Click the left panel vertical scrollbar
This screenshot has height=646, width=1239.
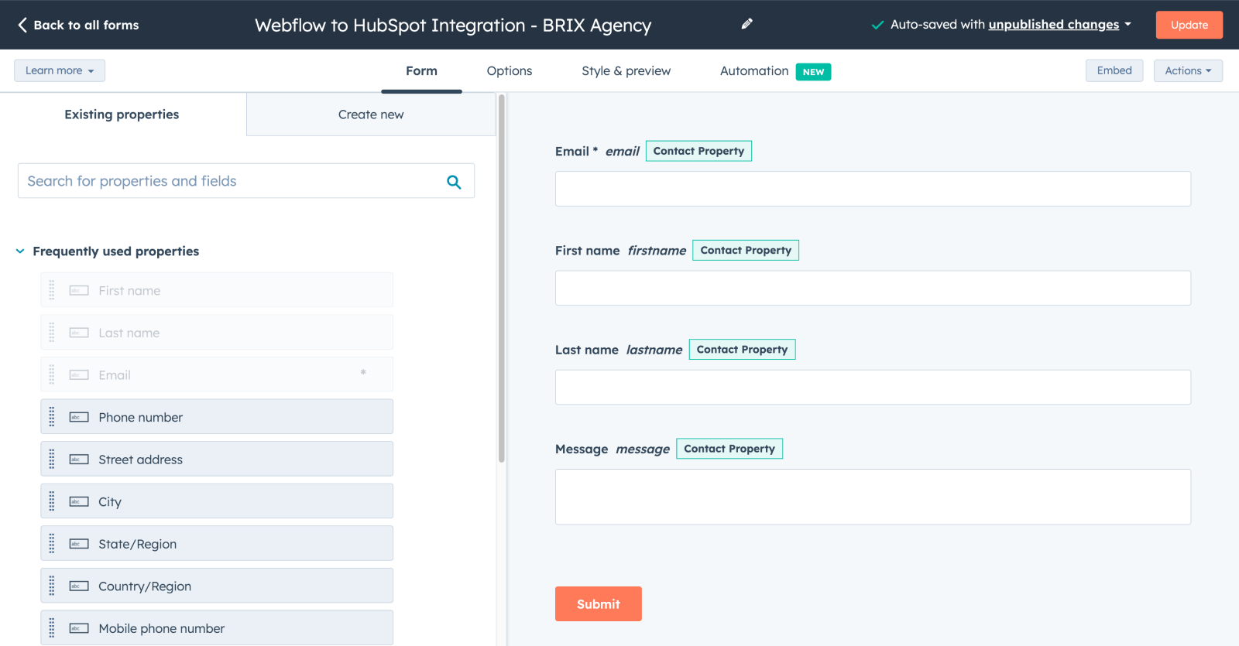(502, 279)
